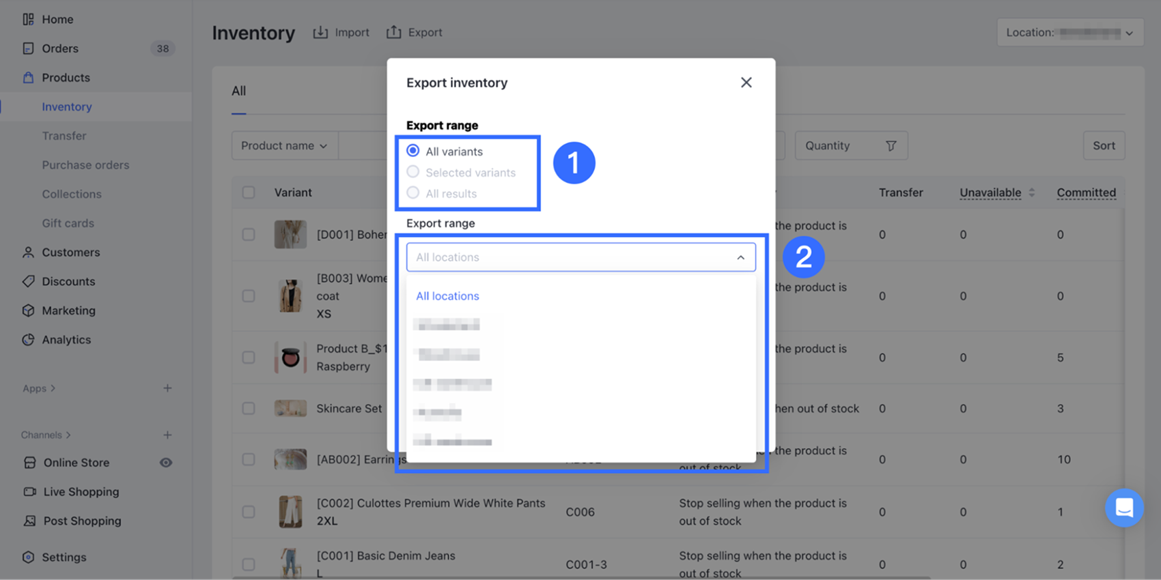Image resolution: width=1161 pixels, height=580 pixels.
Task: Click the Import icon beside Inventory title
Action: point(320,32)
